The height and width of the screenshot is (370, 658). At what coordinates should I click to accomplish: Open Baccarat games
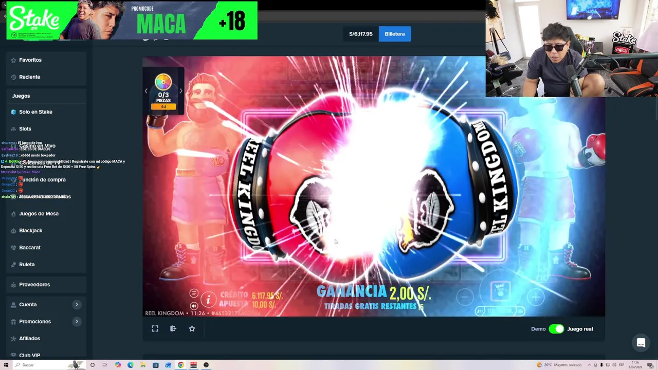29,248
